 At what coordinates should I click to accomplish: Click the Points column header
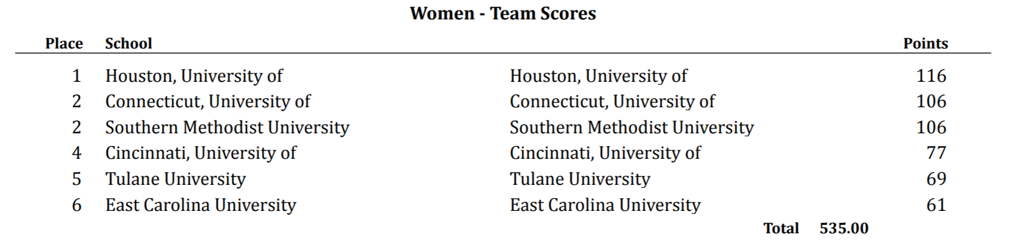pos(925,44)
